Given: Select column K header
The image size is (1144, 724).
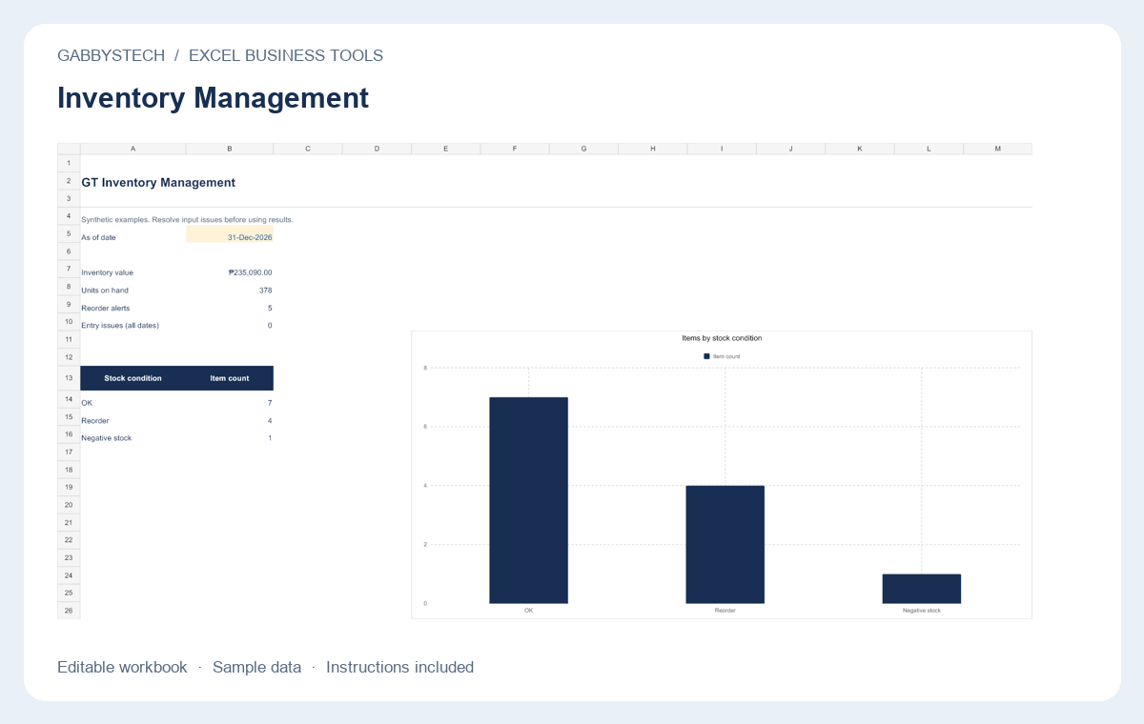Looking at the screenshot, I should (x=860, y=149).
